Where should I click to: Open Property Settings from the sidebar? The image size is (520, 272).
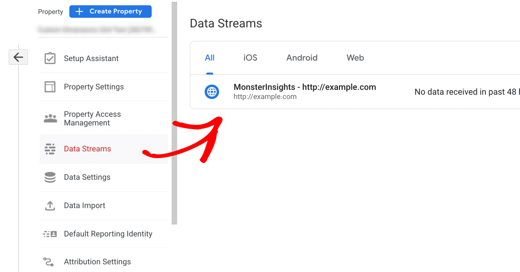tap(94, 87)
